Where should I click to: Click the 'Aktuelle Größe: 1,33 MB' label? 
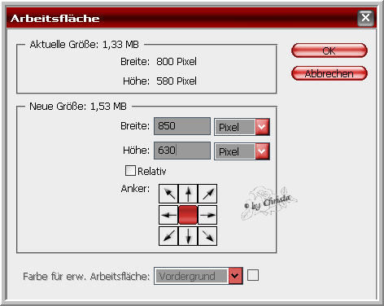(84, 45)
